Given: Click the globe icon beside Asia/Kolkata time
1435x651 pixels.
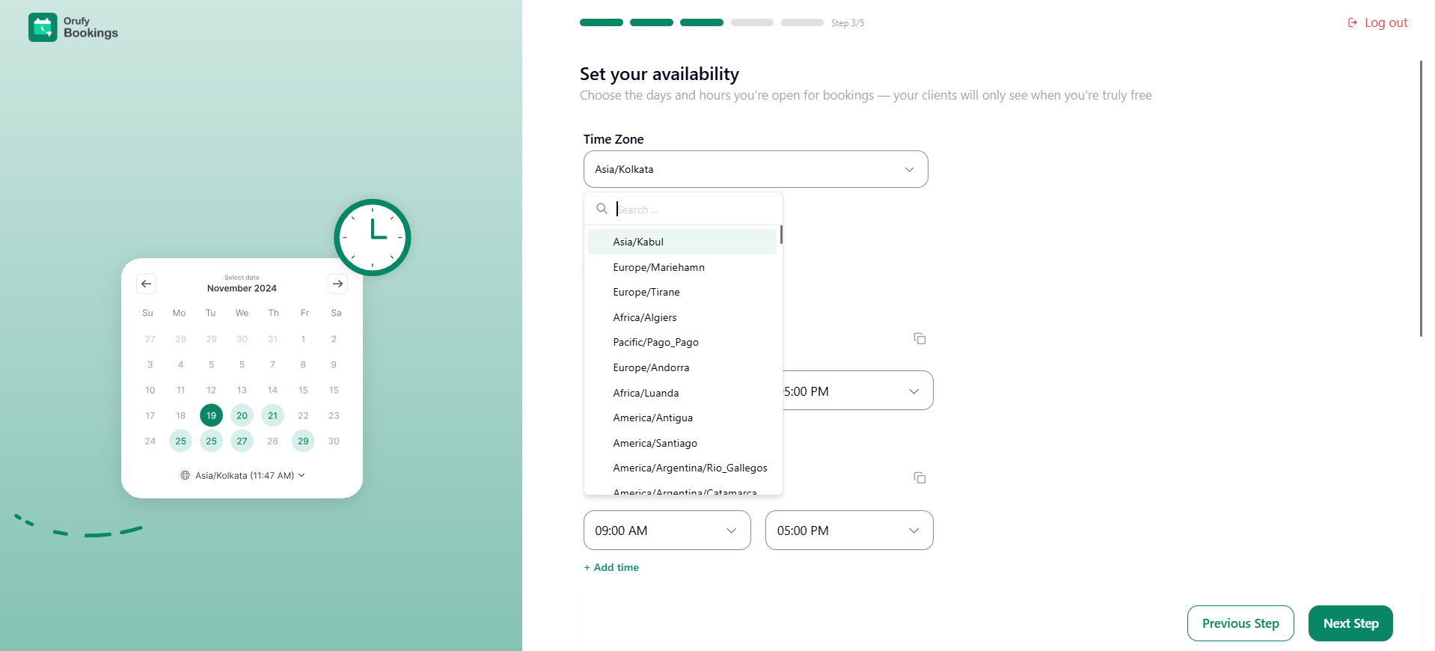Looking at the screenshot, I should pos(184,475).
